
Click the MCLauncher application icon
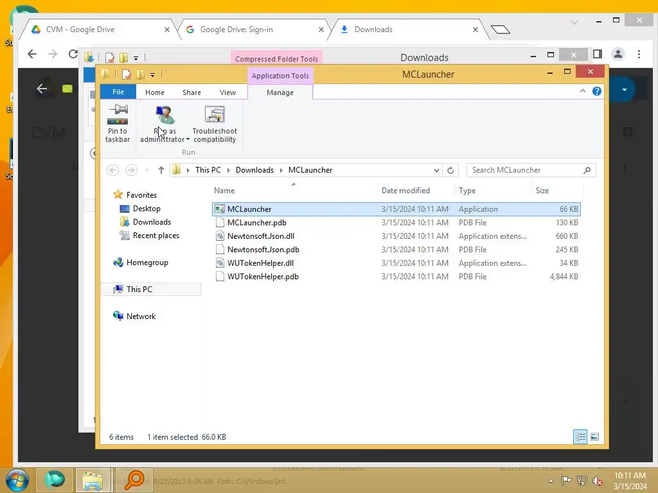coord(220,209)
